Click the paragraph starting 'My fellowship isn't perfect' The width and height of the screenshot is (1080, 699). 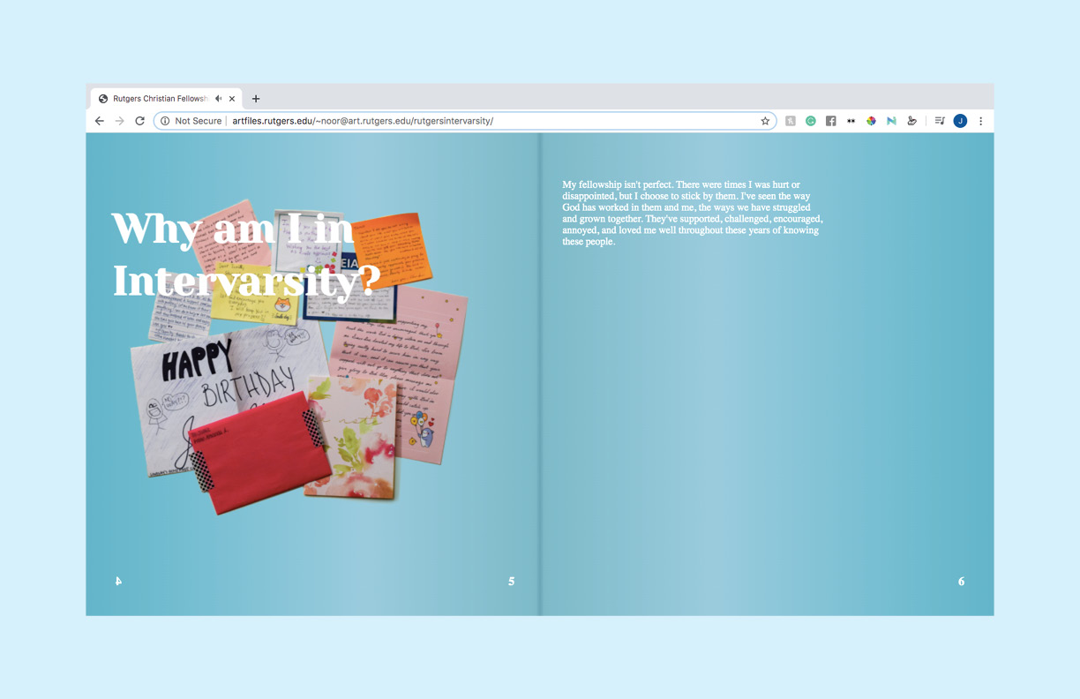click(x=693, y=213)
